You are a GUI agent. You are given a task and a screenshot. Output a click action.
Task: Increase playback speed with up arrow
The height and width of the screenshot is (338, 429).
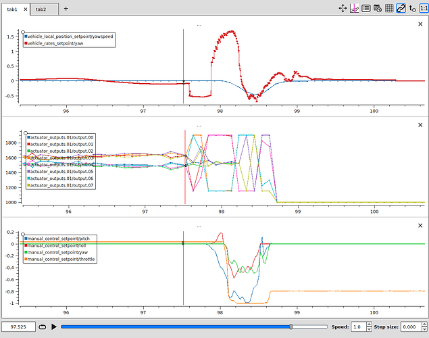[369, 324]
